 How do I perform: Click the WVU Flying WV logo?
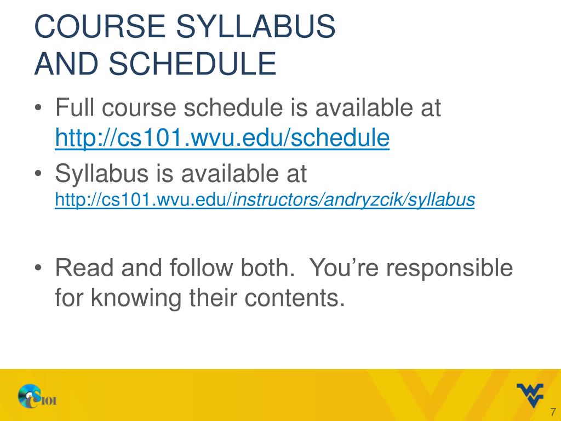(x=530, y=395)
